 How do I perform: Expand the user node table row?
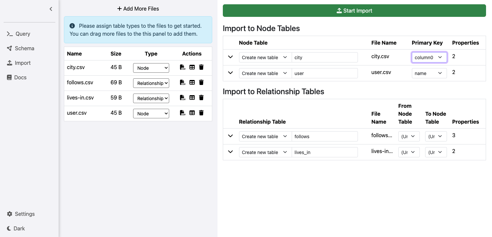[230, 73]
